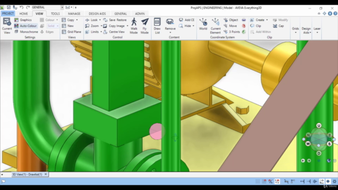Create a New view
Screen dimensions: 338x190
point(68,26)
